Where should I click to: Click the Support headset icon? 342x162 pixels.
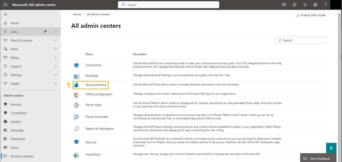[5, 66]
